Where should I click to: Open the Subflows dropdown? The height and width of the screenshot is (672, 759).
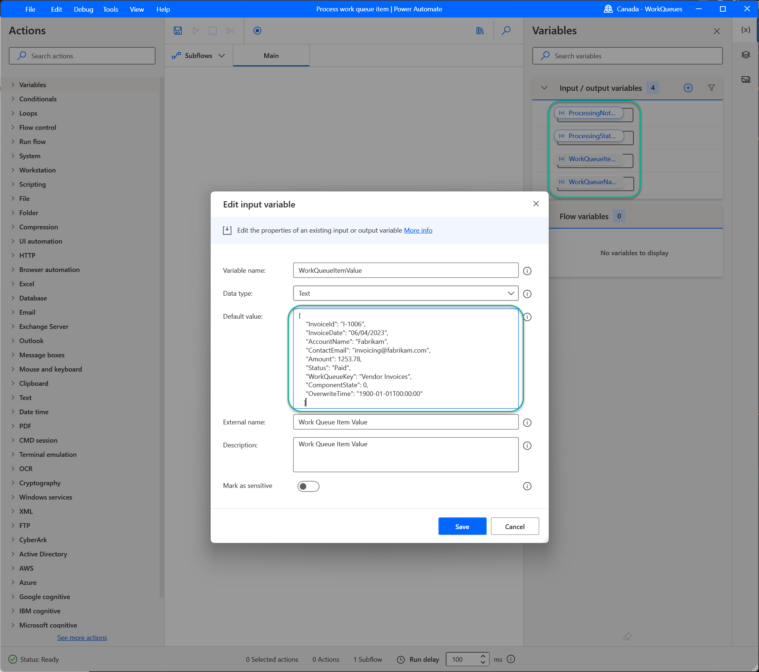pos(199,56)
